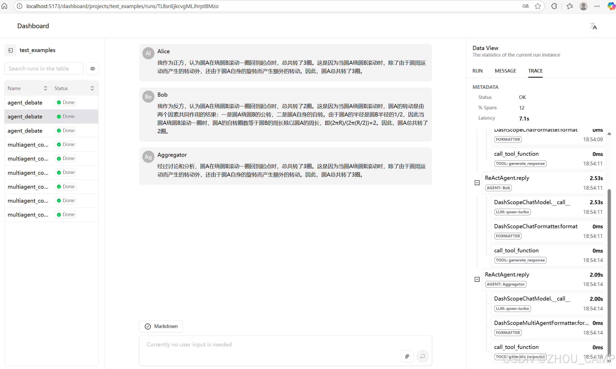
Task: Click the trace panel vertical scrollbar
Action: pyautogui.click(x=609, y=274)
